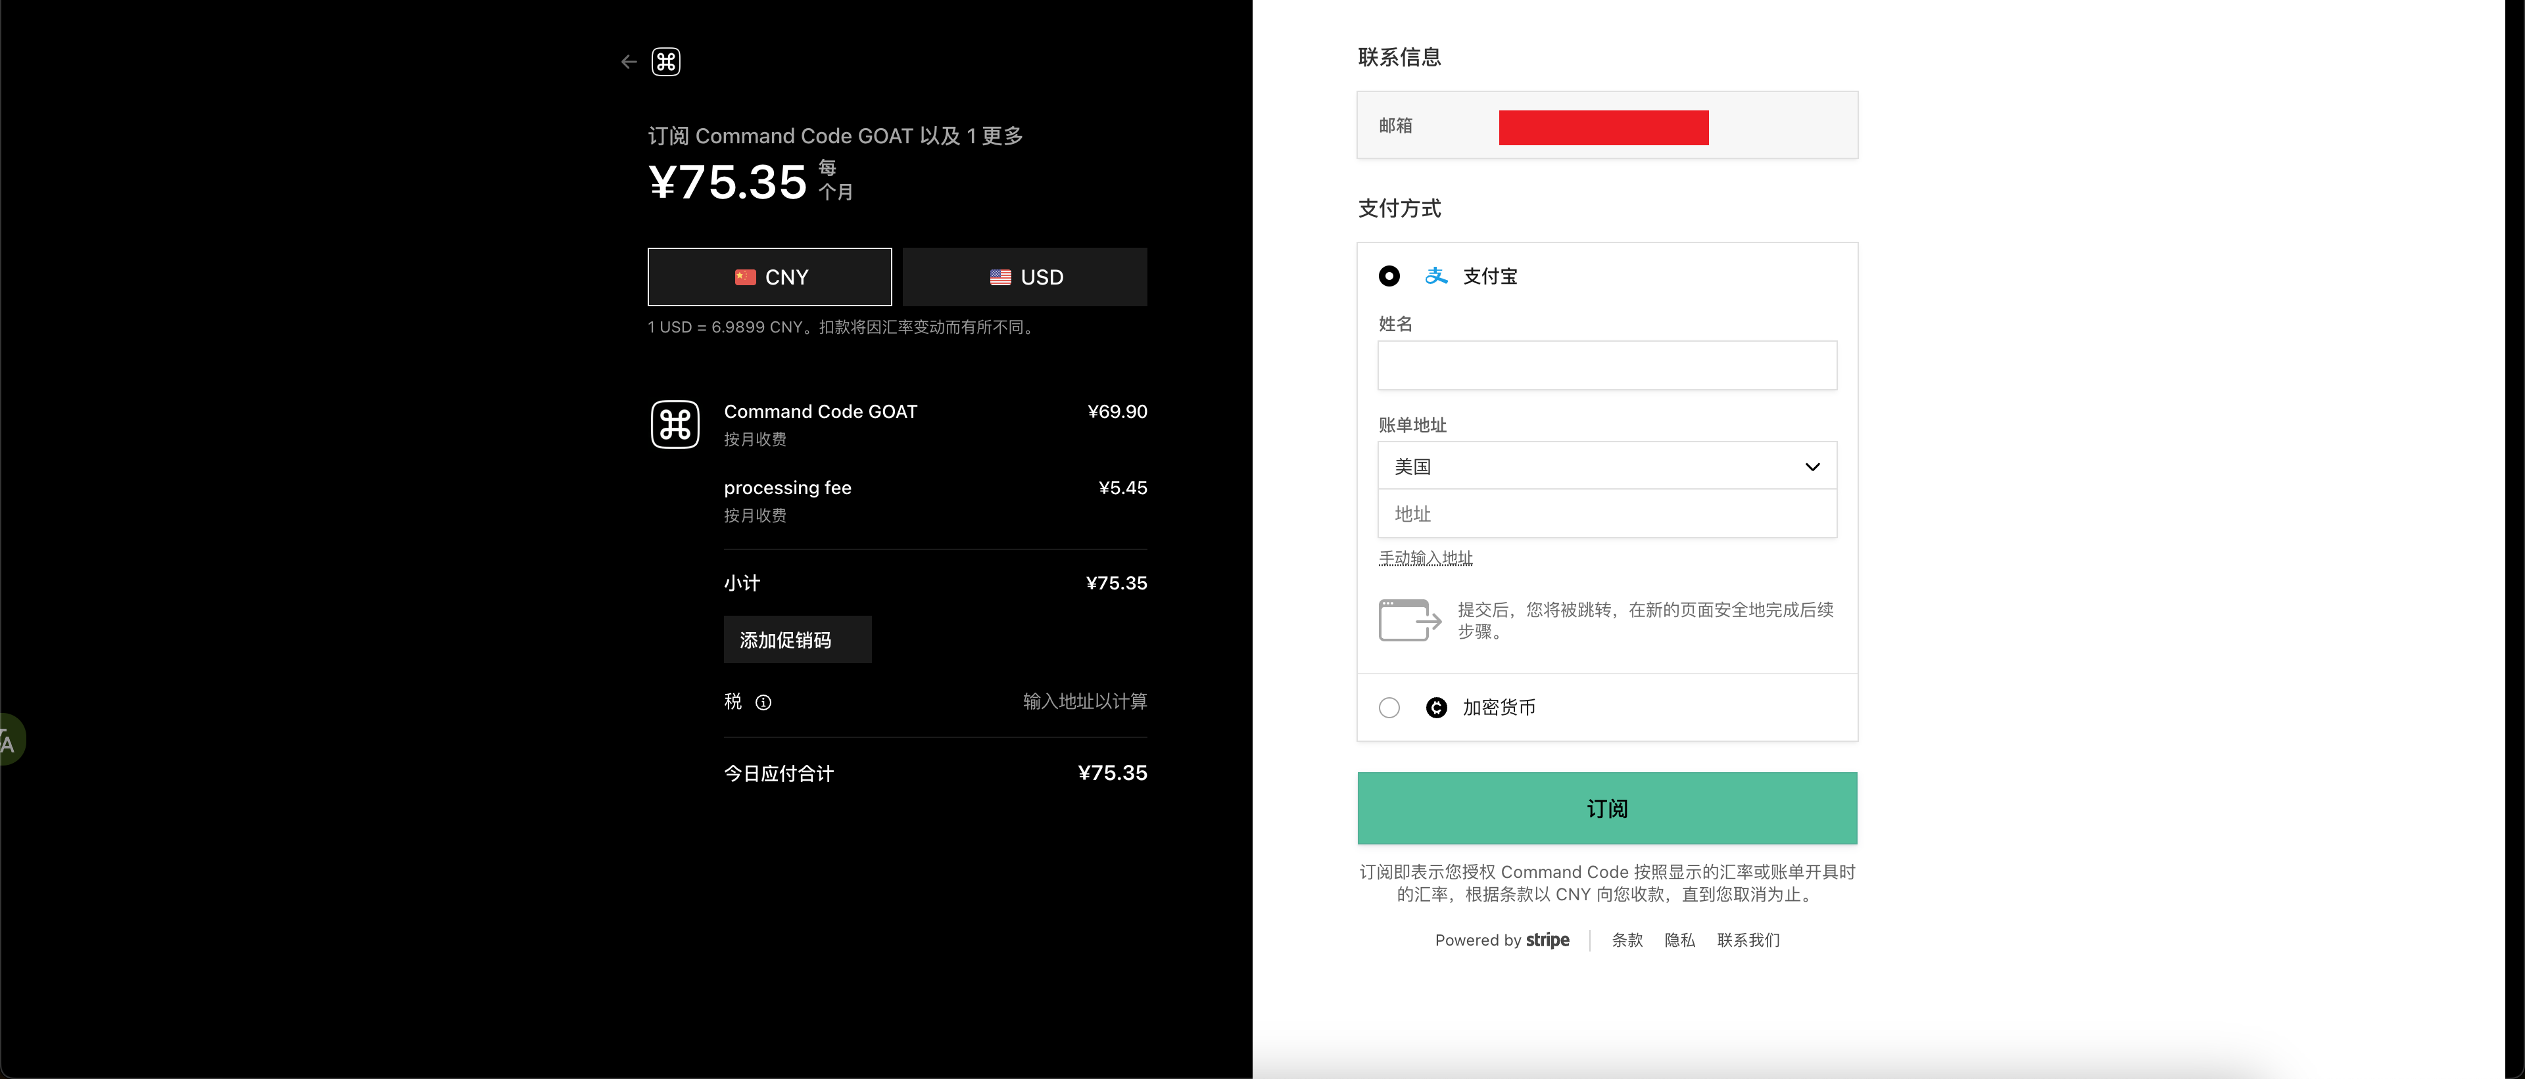Switch currency to USD

tap(1024, 277)
